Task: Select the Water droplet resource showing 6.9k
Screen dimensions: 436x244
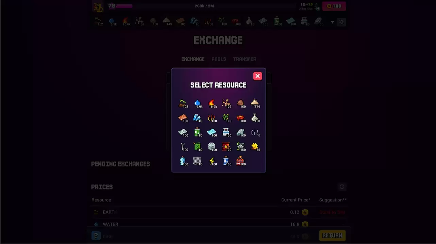Action: pos(198,103)
